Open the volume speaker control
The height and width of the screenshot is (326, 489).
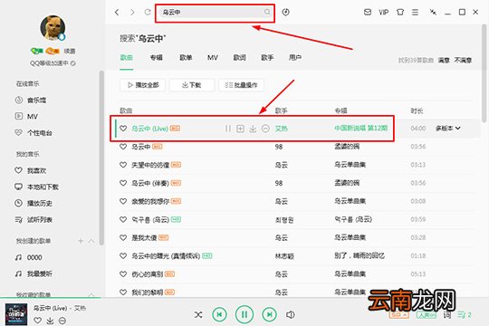pyautogui.click(x=291, y=315)
